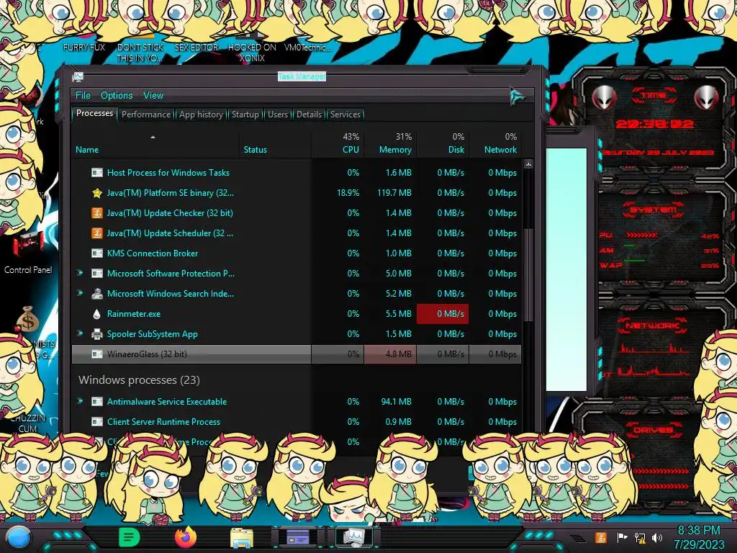This screenshot has height=553, width=737.
Task: Click the 18.9% CPU value
Action: 348,193
